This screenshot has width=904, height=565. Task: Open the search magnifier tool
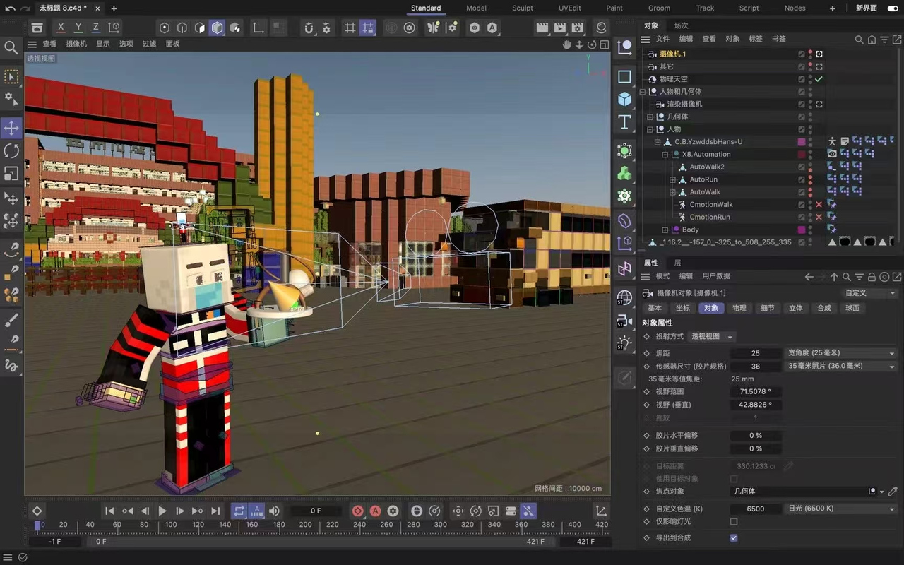pyautogui.click(x=11, y=48)
